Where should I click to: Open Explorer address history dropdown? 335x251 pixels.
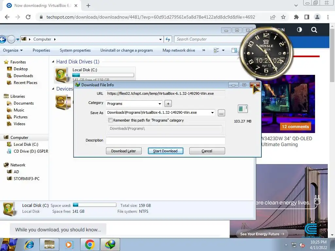pos(160,40)
